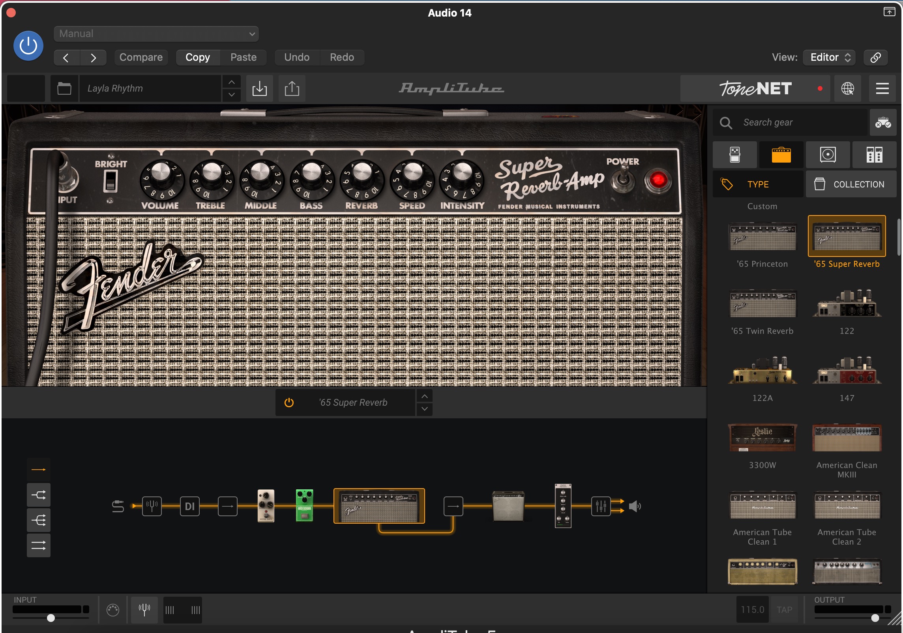Switch to the amplifiers gear tab
Image resolution: width=903 pixels, height=633 pixels.
[781, 155]
